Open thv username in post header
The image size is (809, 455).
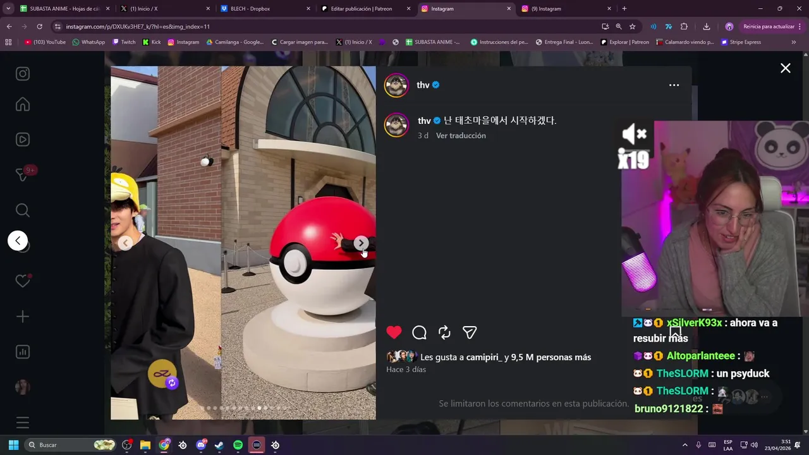(423, 85)
